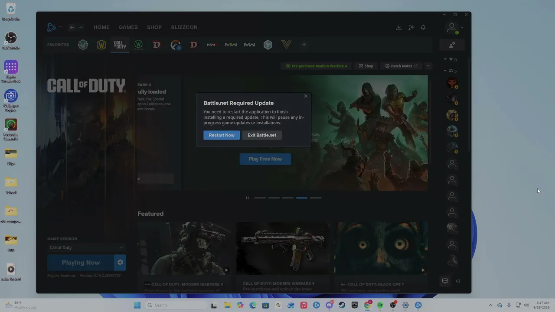The image size is (555, 312).
Task: Open OBS Studio desktop shortcut
Action: click(11, 41)
